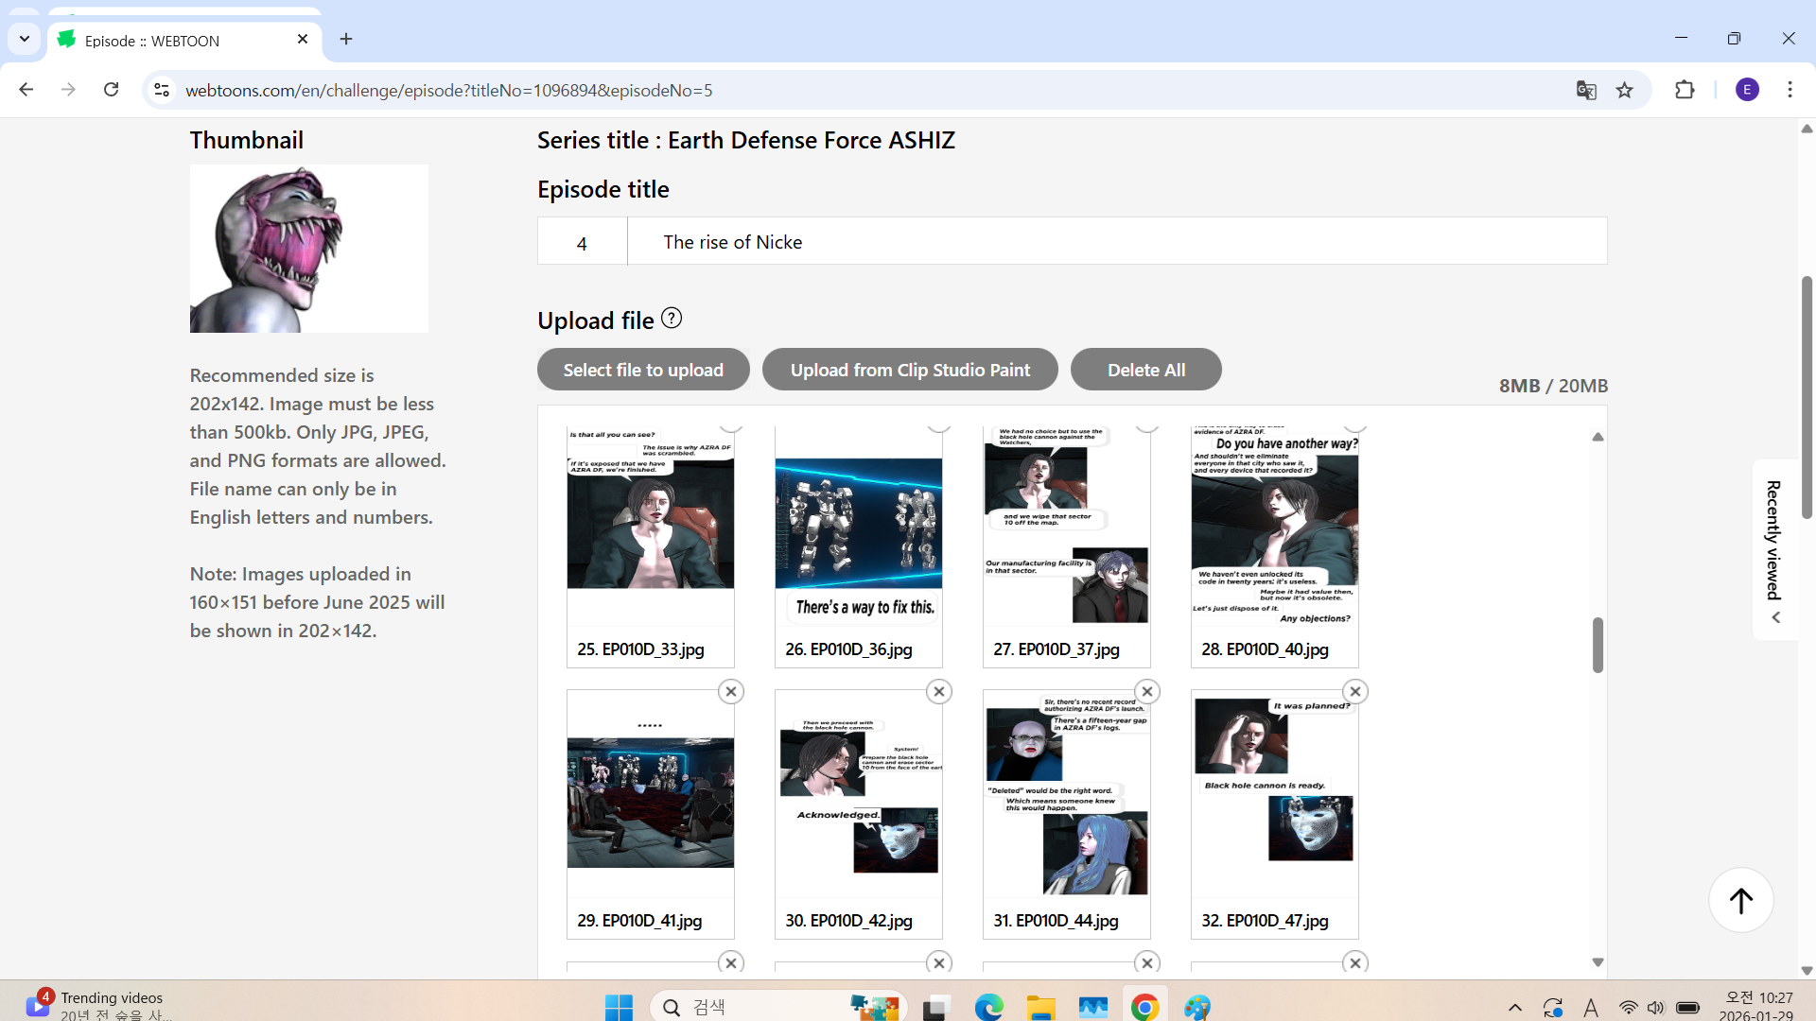Click the Upload file help question mark icon
Image resolution: width=1816 pixels, height=1021 pixels.
(x=672, y=319)
